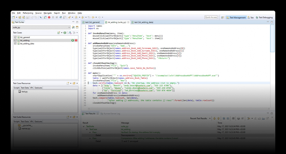Click the red Record button in main toolbar

pyautogui.click(x=49, y=17)
